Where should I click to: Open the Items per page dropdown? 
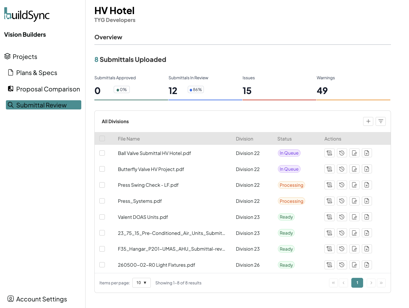(141, 282)
